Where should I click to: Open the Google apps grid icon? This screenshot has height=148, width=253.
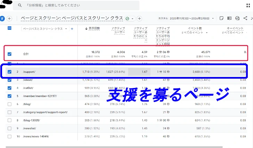(x=248, y=6)
